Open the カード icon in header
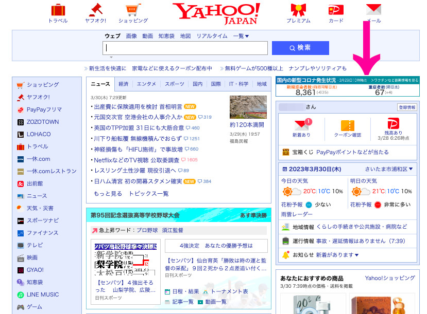 pyautogui.click(x=336, y=10)
